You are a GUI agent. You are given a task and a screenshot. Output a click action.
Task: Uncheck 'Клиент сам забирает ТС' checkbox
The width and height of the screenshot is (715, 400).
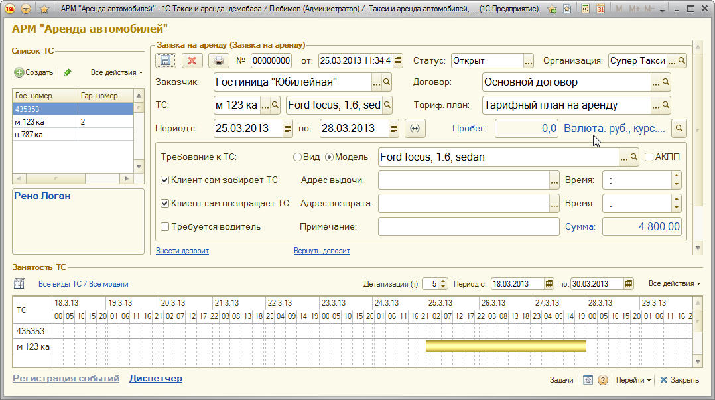point(165,180)
